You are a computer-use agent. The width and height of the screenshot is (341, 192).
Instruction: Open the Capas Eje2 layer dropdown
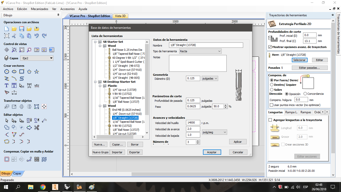tap(36, 58)
